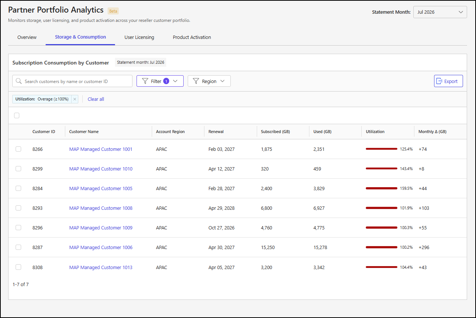Click monthly delta +296

coord(424,247)
